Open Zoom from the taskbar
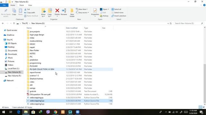This screenshot has width=206, height=115. click(x=78, y=112)
